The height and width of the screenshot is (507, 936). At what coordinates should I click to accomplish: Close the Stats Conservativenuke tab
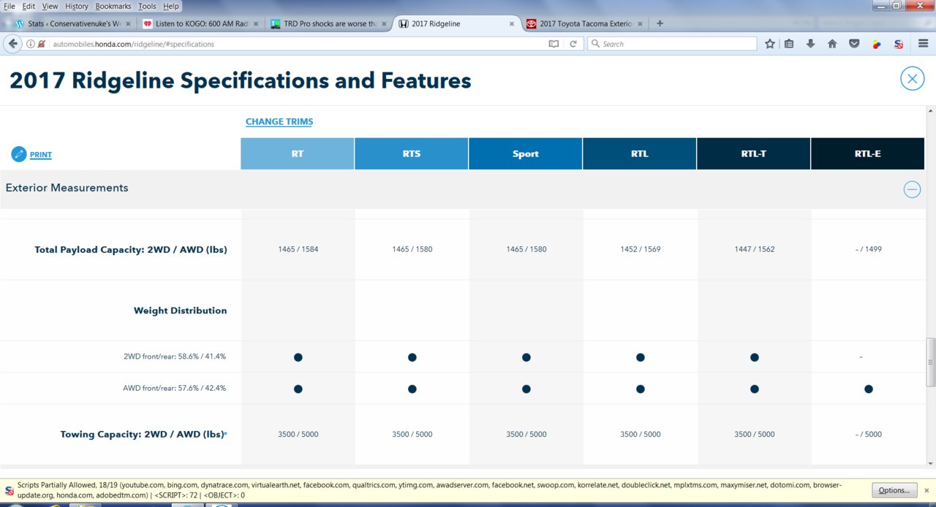click(x=127, y=23)
